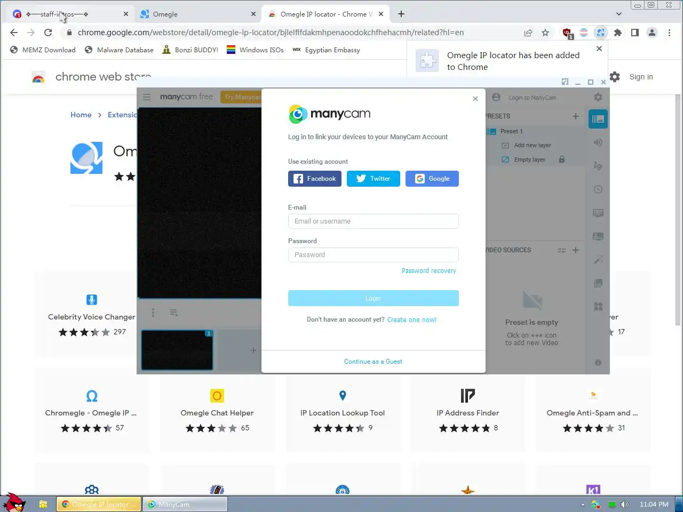Dismiss the extension added notification
Viewport: 683px width, 512px height.
(x=599, y=49)
